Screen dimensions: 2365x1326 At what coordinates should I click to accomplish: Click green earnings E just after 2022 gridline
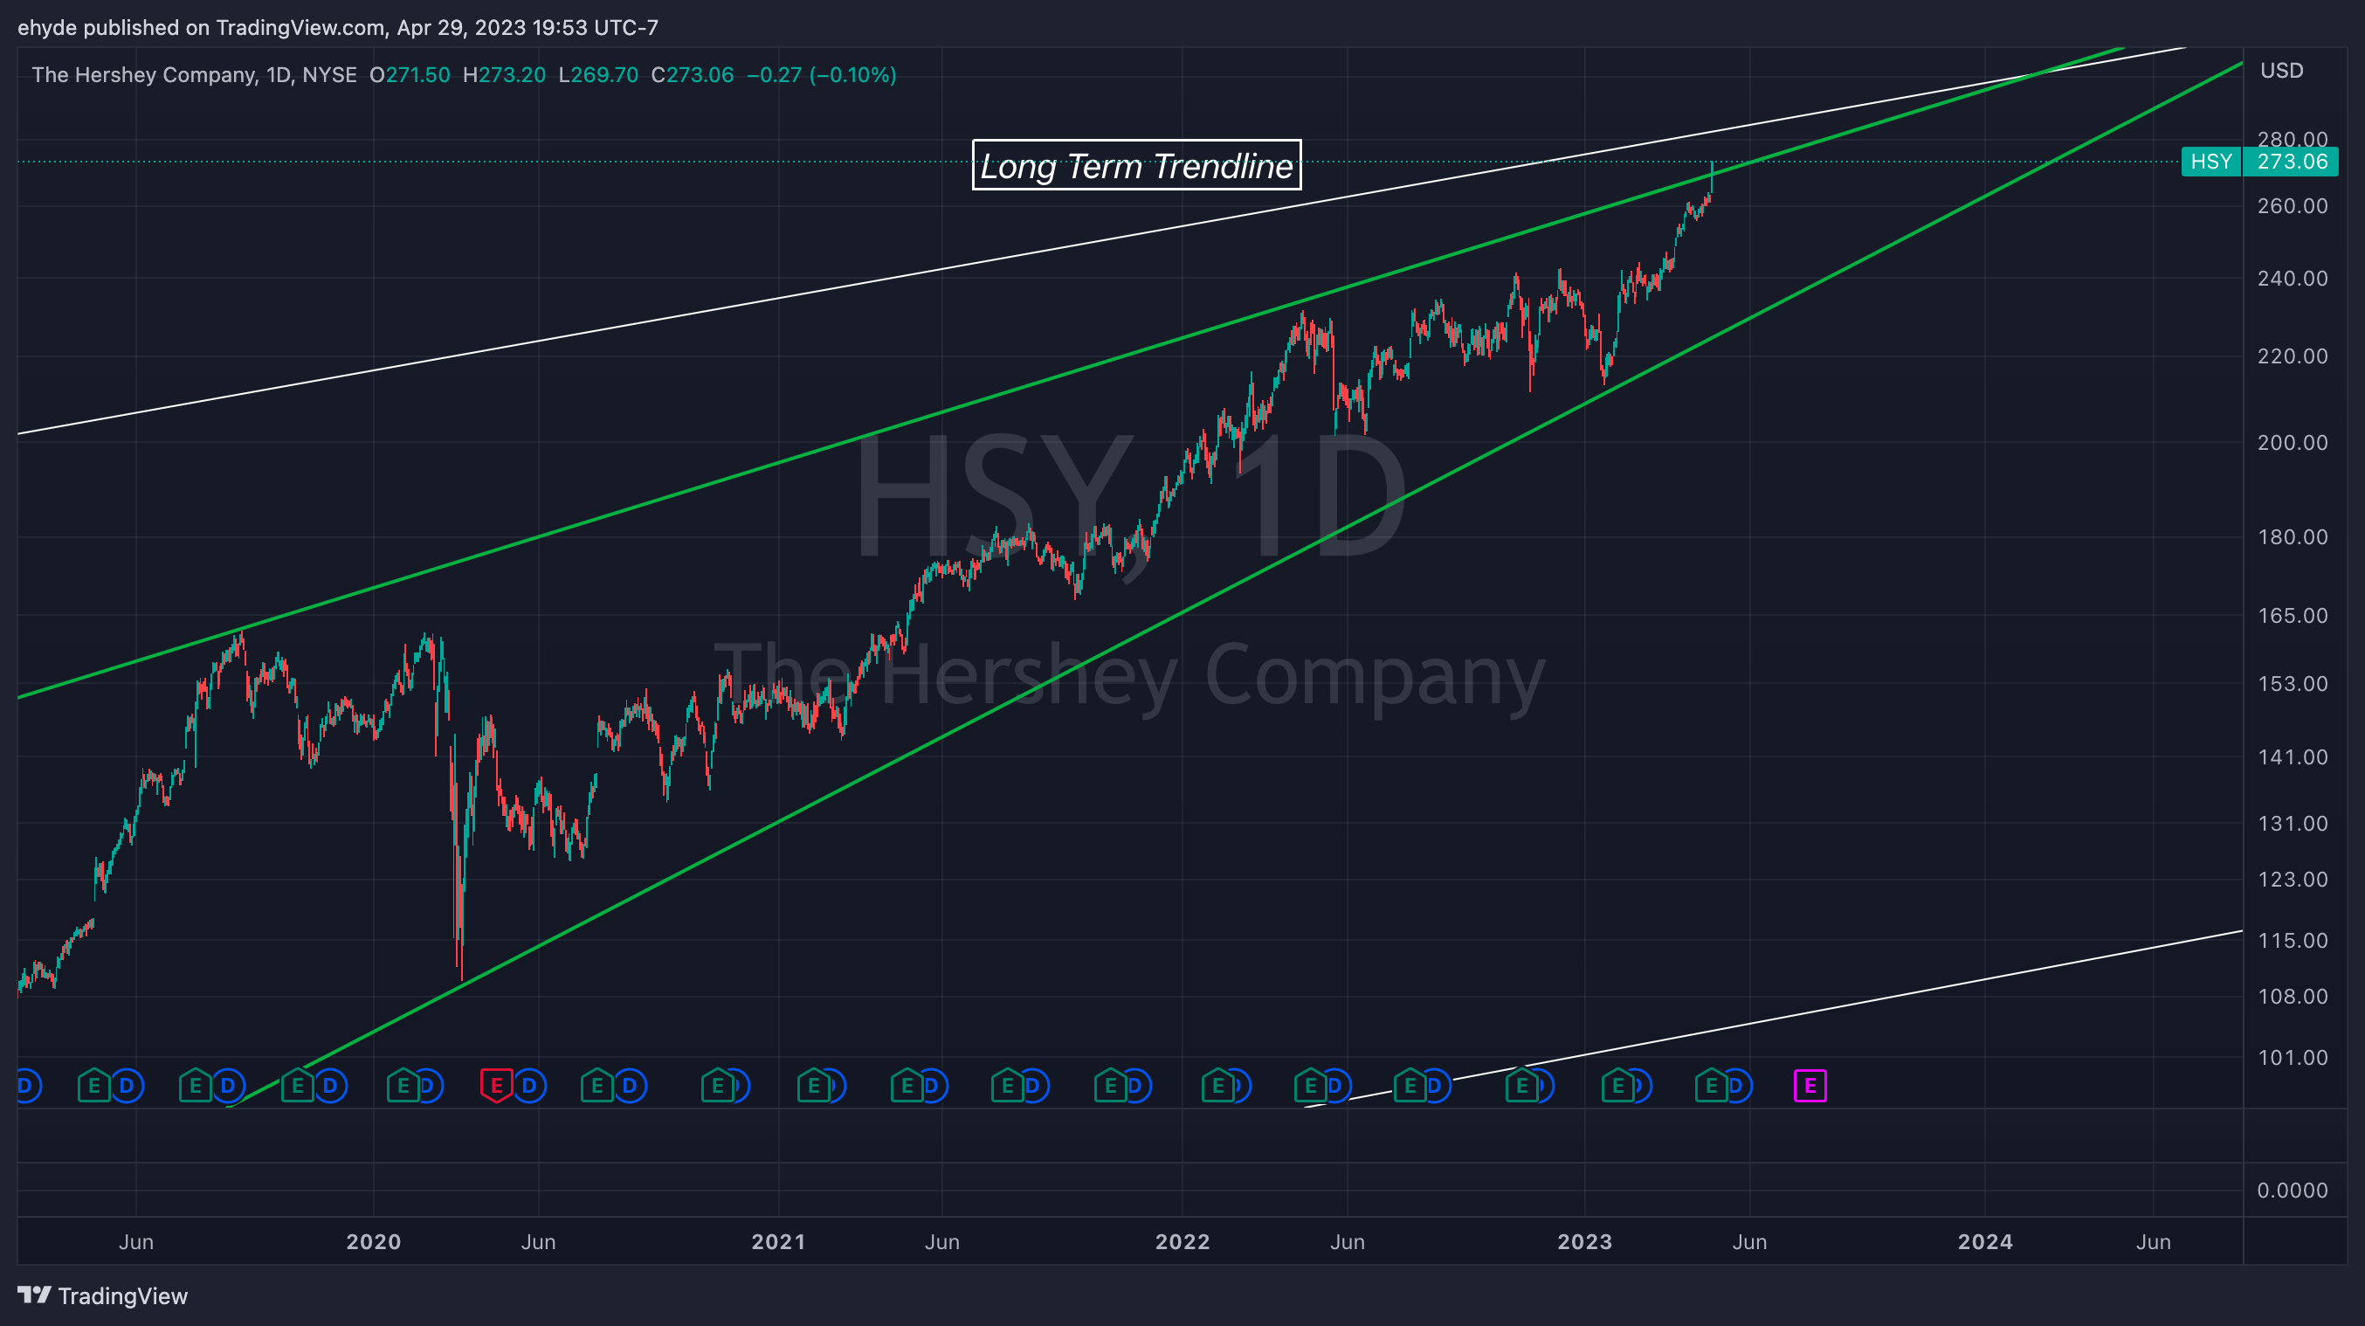pyautogui.click(x=1218, y=1087)
